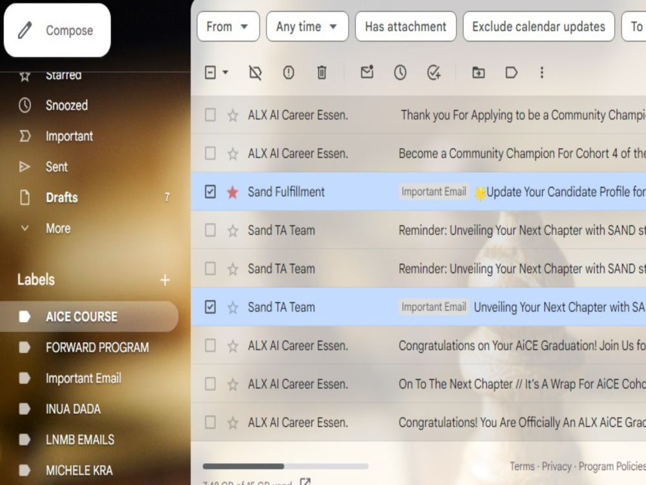Screen dimensions: 646x485
Task: Report spam using the exclamation icon
Action: 288,73
